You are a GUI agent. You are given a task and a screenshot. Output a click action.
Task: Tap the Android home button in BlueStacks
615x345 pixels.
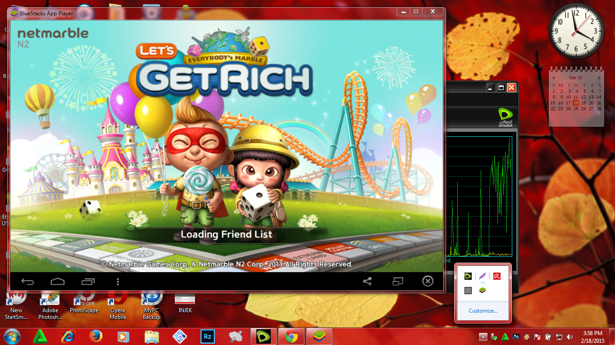tap(58, 282)
